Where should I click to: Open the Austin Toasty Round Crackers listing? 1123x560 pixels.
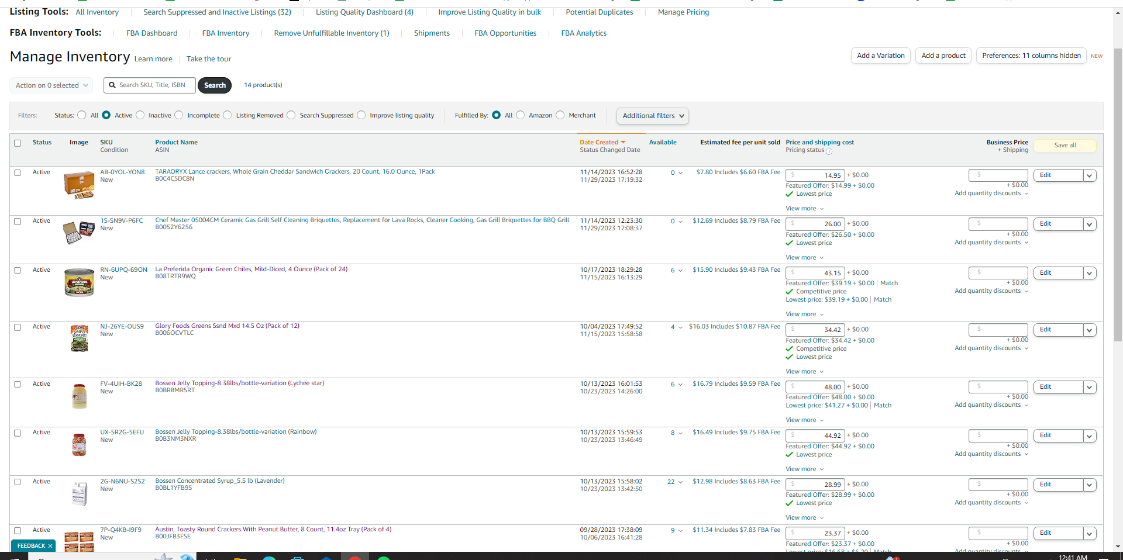[x=273, y=530]
